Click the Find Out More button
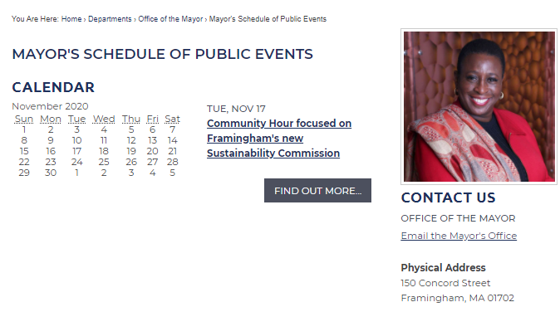This screenshot has width=560, height=312. 317,190
